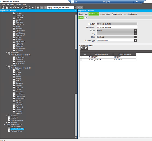Expand the Company tree node
This screenshot has width=152, height=141.
tap(6, 116)
